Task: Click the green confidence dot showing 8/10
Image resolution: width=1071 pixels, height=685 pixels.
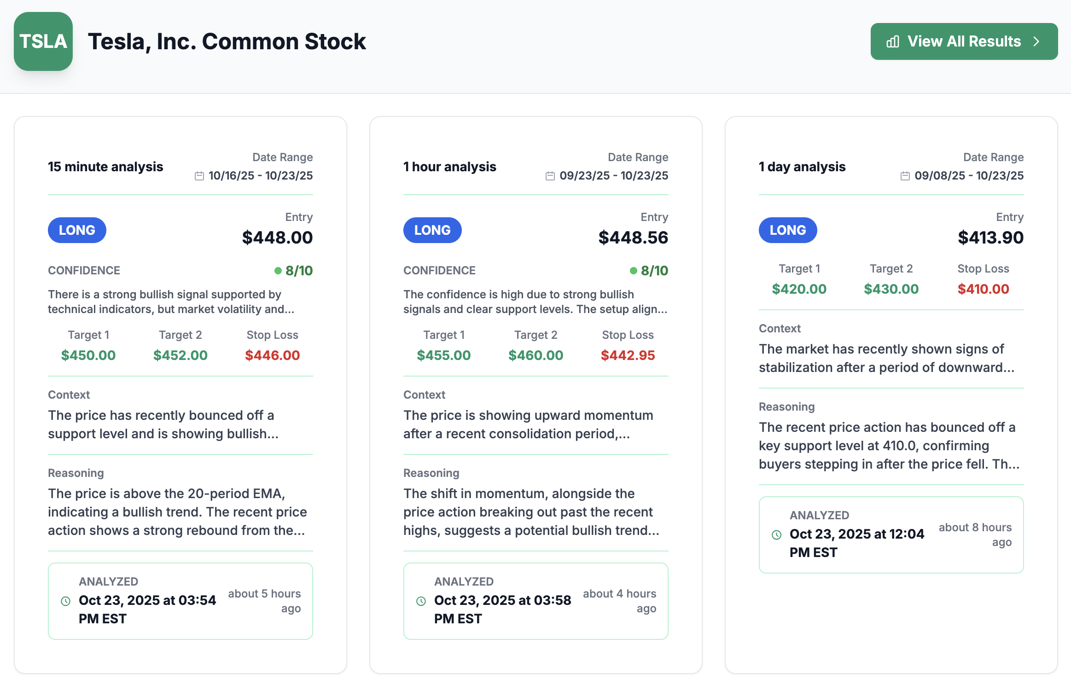Action: pyautogui.click(x=279, y=271)
